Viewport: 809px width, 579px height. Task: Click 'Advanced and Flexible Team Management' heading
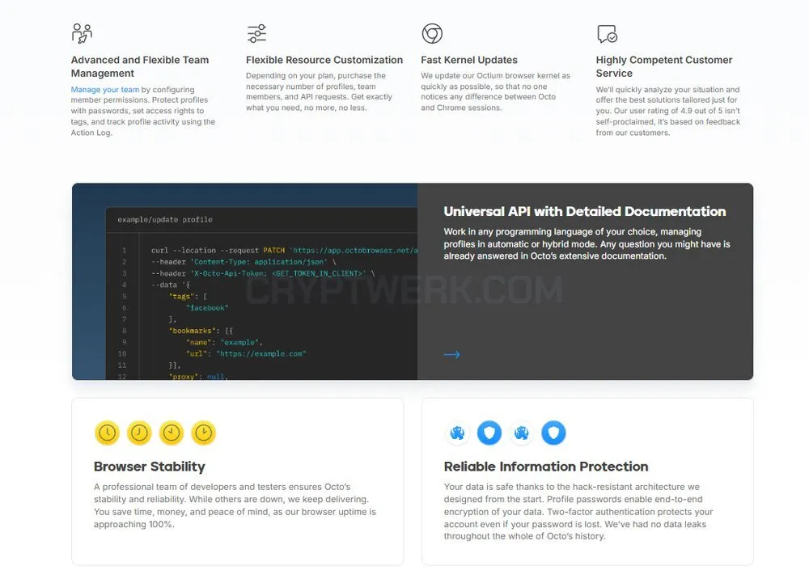tap(140, 66)
